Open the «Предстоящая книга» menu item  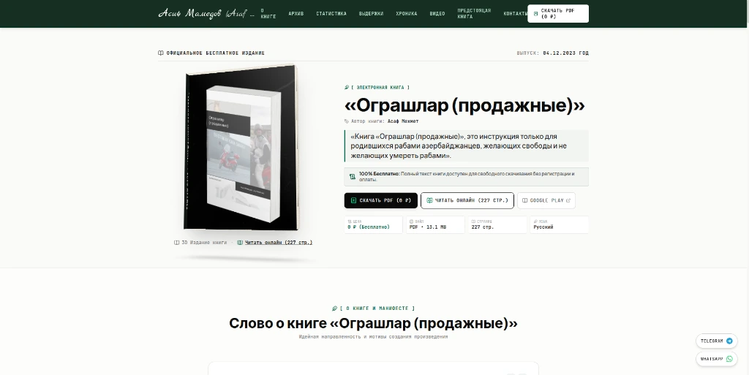(474, 13)
